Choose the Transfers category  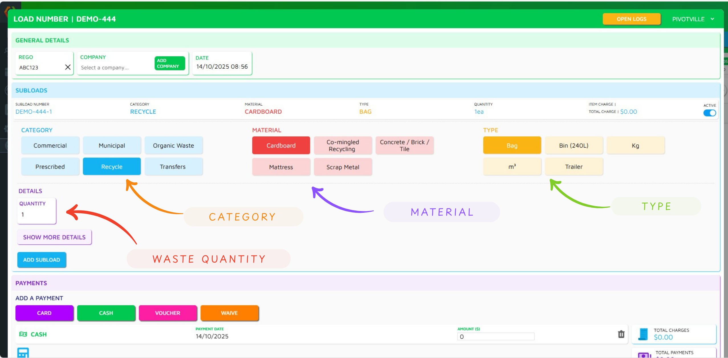point(174,167)
